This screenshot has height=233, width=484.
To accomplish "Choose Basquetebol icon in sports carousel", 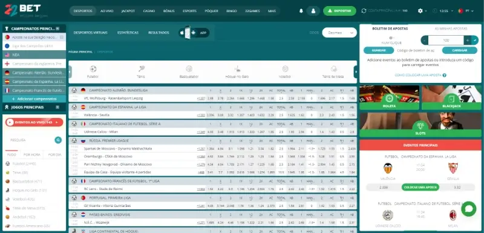I will pos(189,72).
